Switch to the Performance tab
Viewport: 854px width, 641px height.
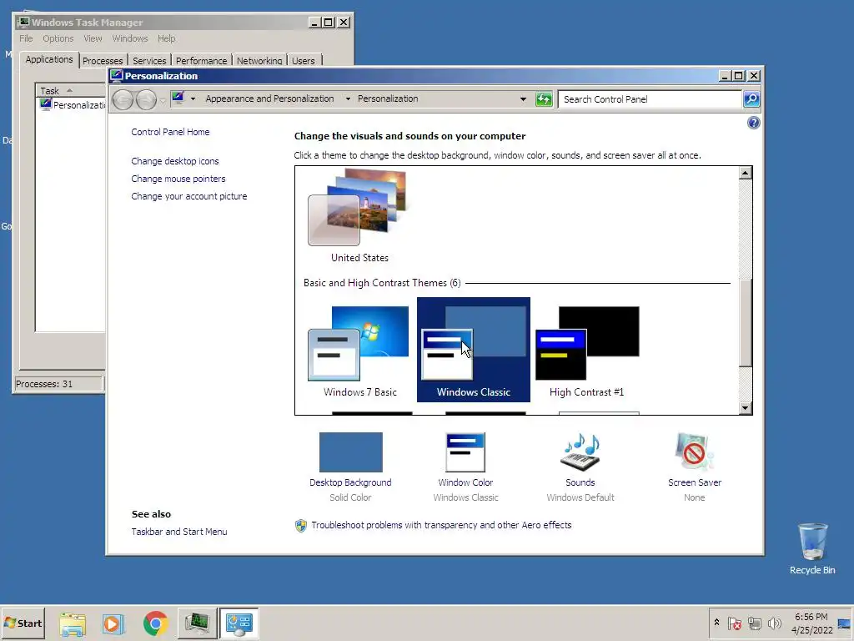click(x=201, y=60)
